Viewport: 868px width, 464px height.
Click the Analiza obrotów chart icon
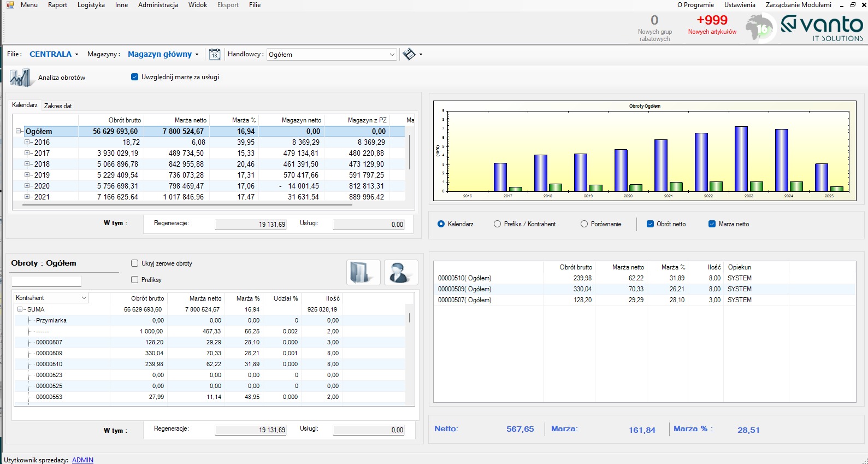coord(20,78)
